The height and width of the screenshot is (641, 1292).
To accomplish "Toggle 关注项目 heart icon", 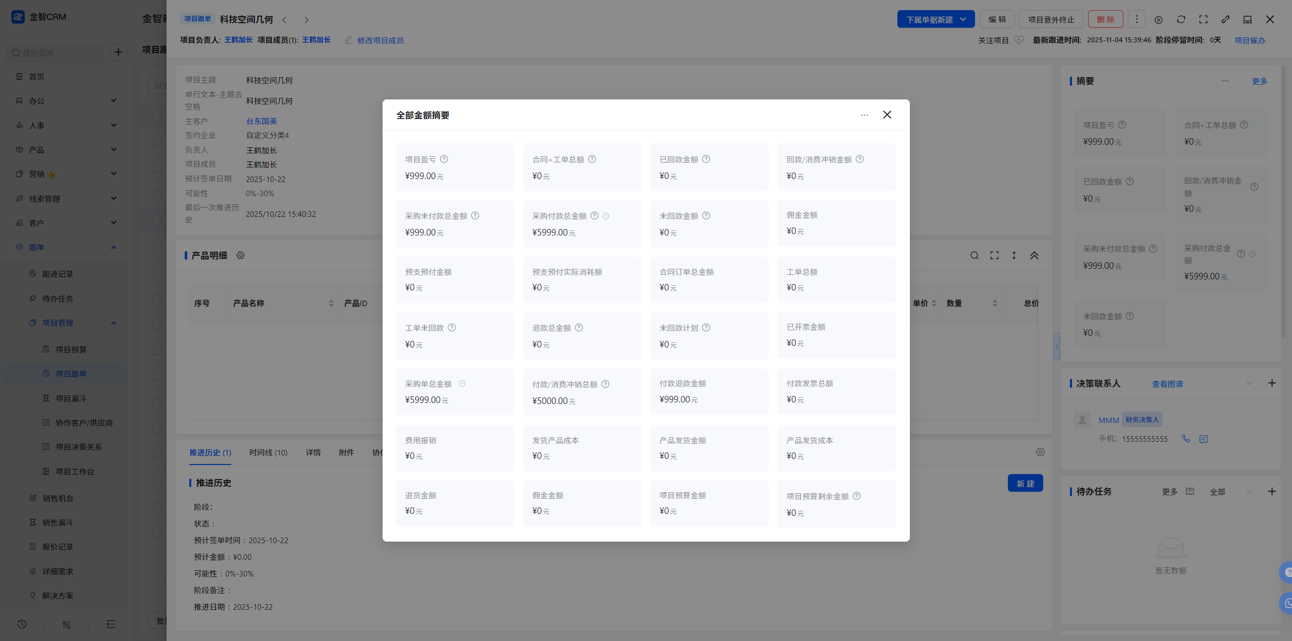I will point(1019,40).
